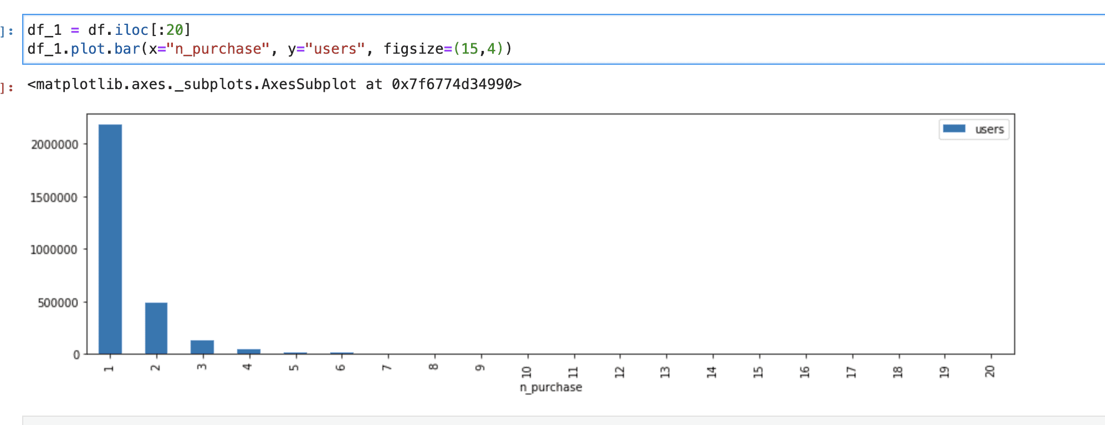Click the 500000 y-axis tick label
Image resolution: width=1105 pixels, height=425 pixels.
pyautogui.click(x=58, y=303)
